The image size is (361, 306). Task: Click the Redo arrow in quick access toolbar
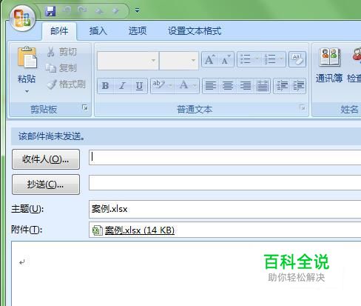(82, 10)
